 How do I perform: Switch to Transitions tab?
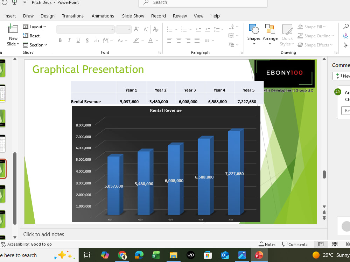(73, 16)
